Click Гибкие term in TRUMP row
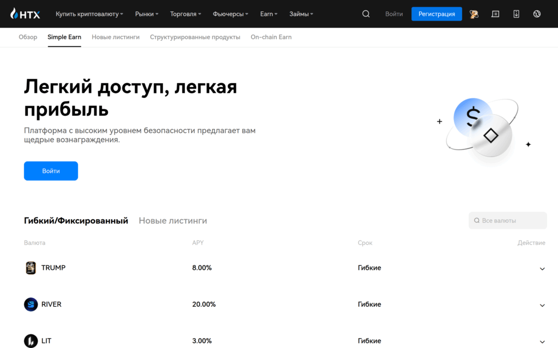This screenshot has height=348, width=558. 369,268
